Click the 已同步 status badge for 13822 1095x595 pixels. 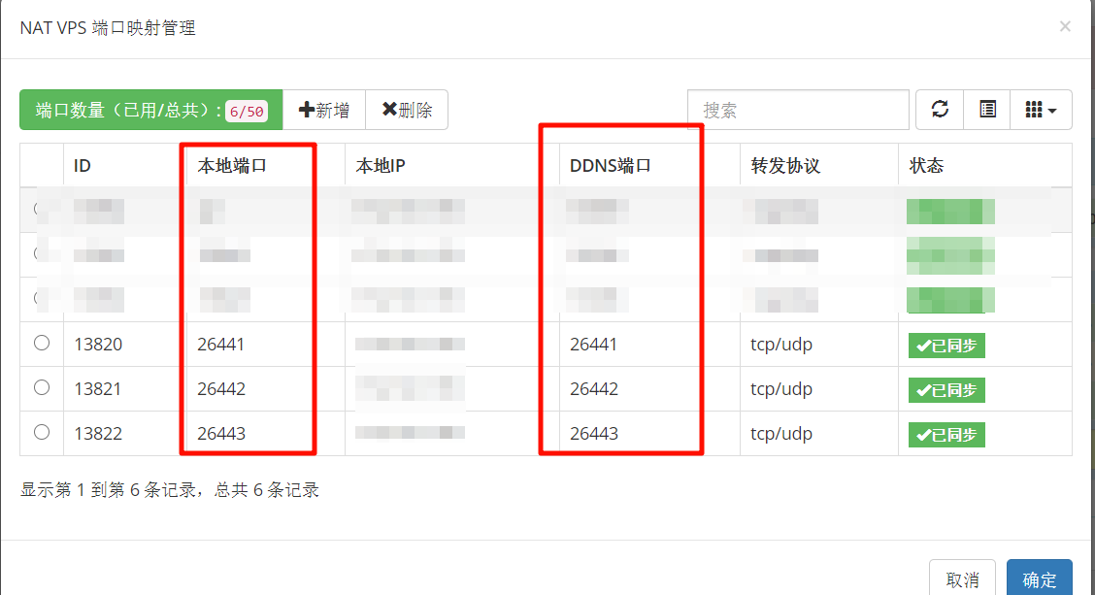[x=946, y=435]
